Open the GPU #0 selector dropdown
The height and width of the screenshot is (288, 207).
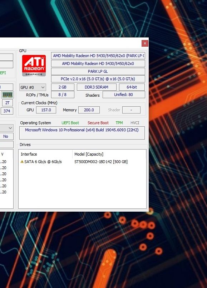tap(33, 87)
